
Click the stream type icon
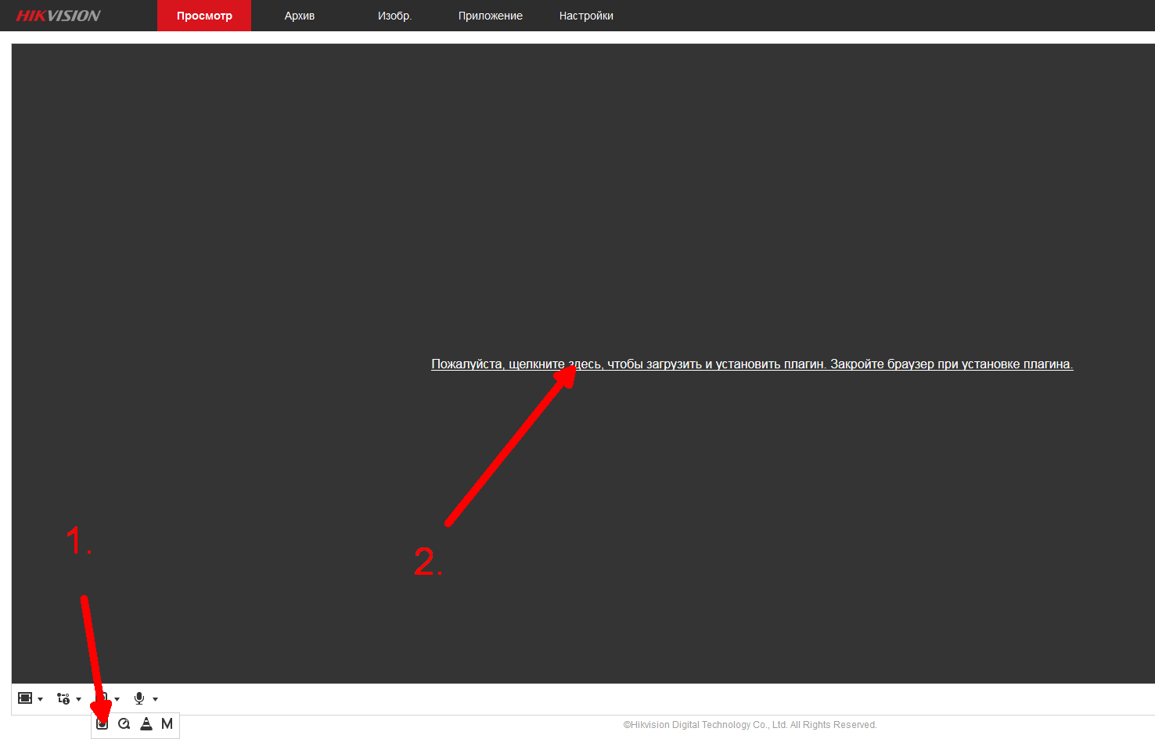pyautogui.click(x=63, y=698)
